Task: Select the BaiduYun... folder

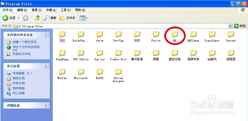Action: tap(81, 36)
